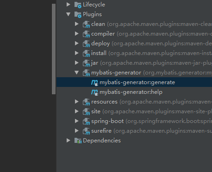Click the install plugin icon
Screen dimensions: 212x172
(x=86, y=54)
